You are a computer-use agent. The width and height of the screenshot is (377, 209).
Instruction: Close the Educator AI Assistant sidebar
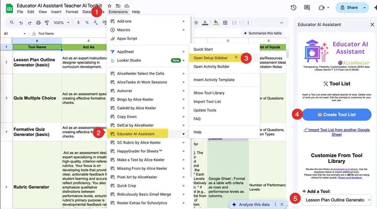(x=372, y=24)
